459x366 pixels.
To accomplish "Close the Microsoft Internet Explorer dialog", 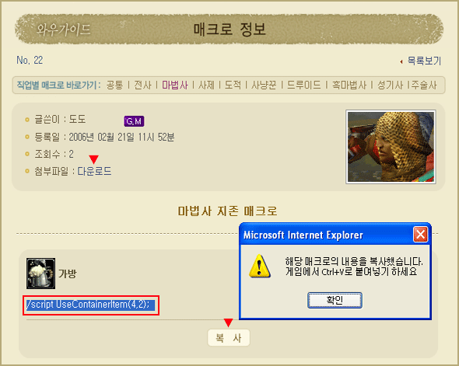I will click(420, 235).
